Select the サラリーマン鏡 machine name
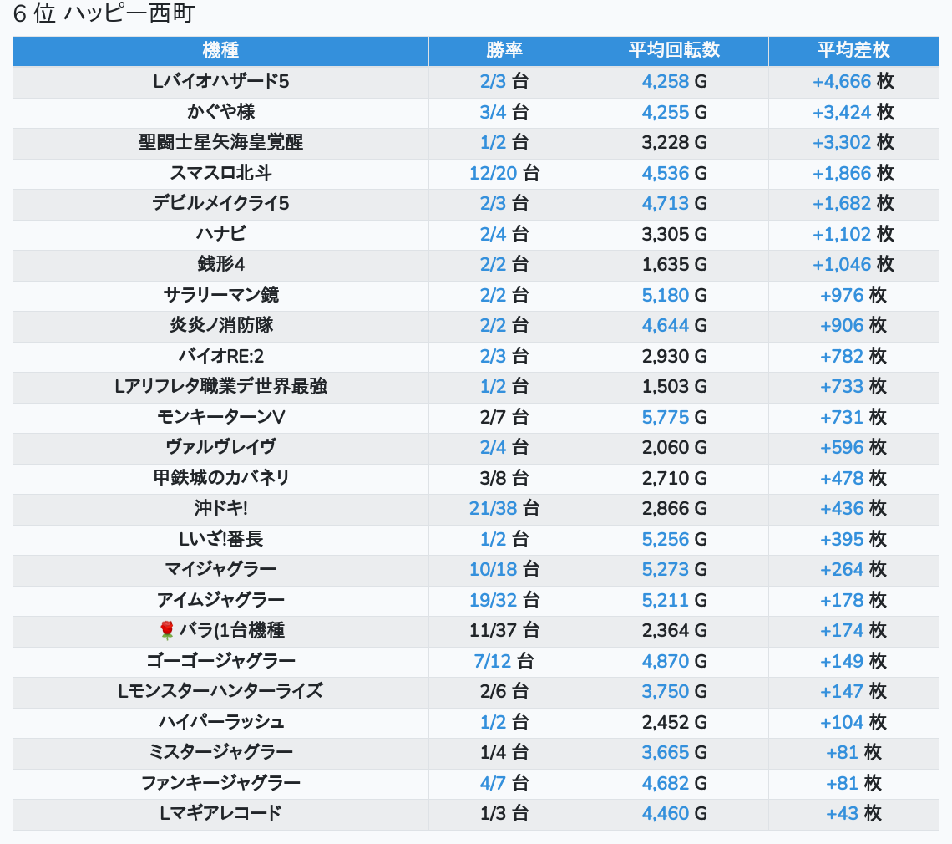952x844 pixels. click(221, 295)
